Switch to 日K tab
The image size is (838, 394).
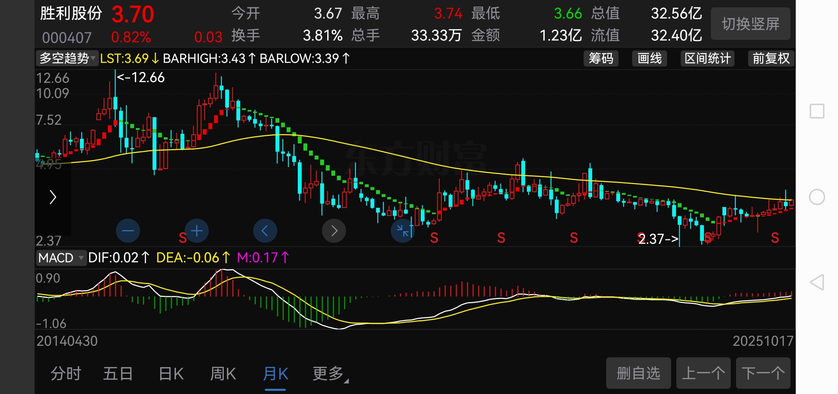click(171, 374)
